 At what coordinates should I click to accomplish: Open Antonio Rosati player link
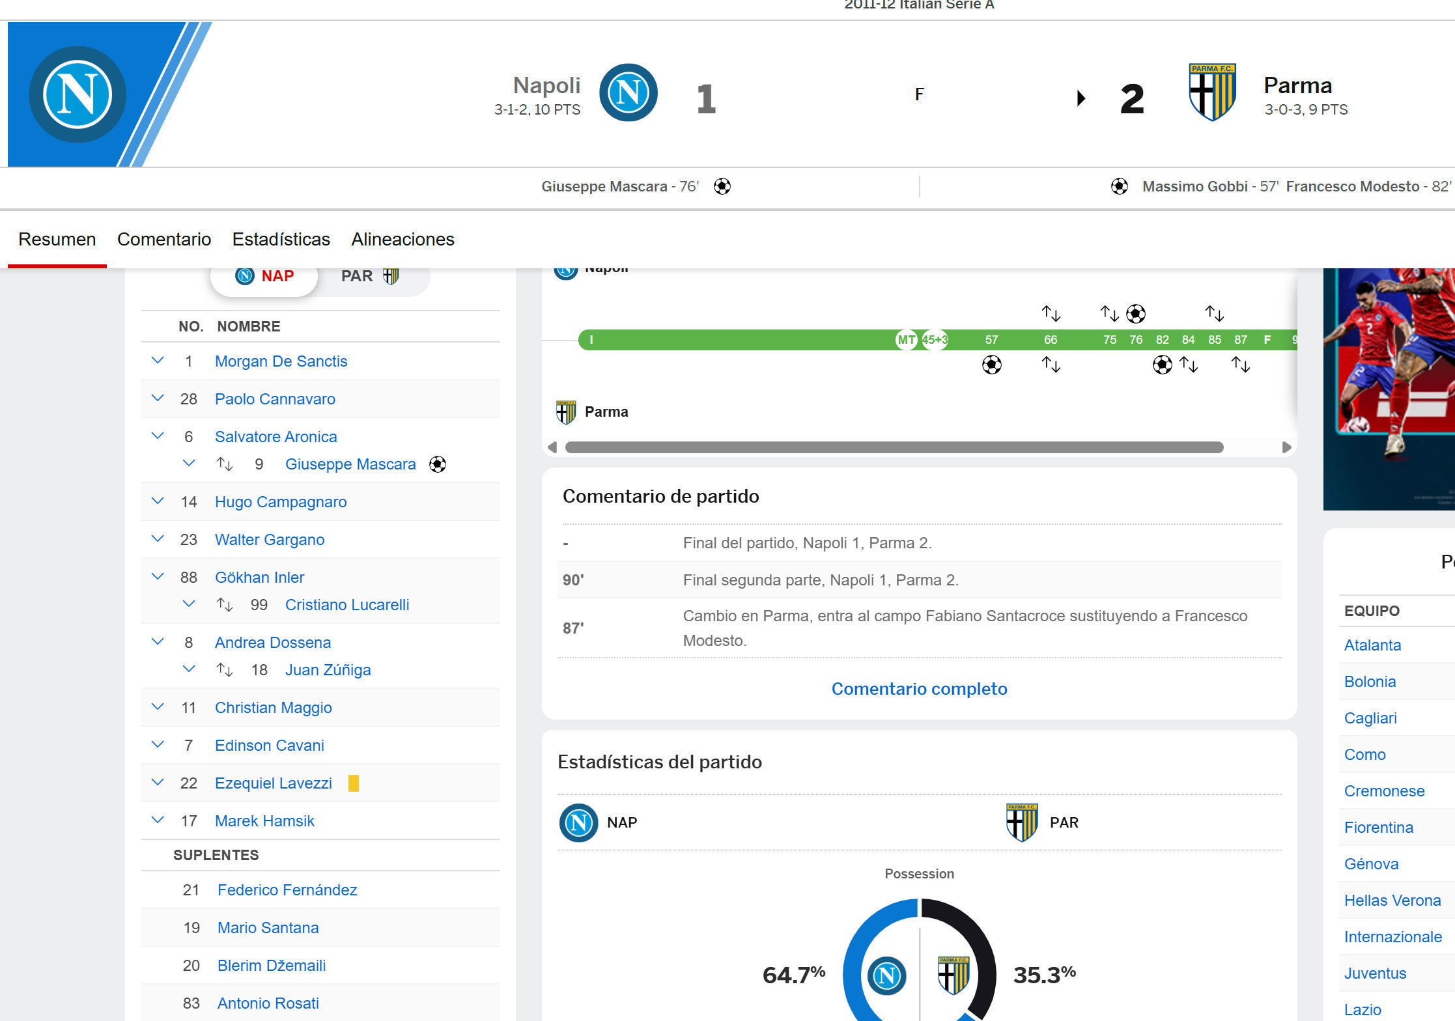coord(268,1003)
